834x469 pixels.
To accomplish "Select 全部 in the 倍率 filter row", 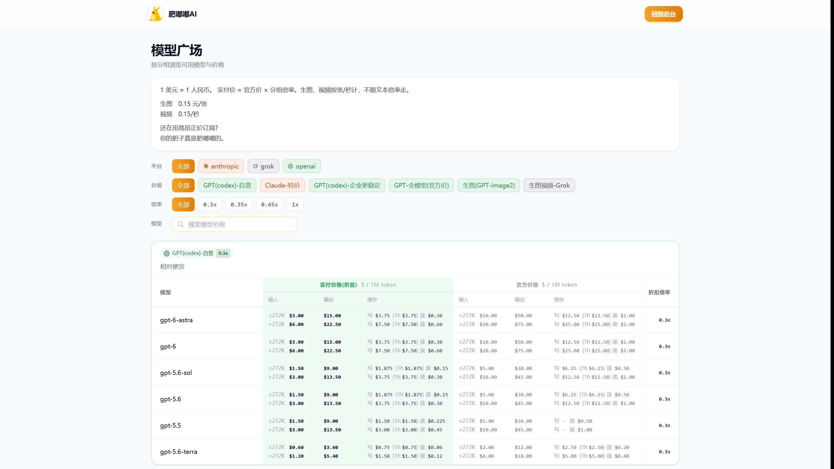I will click(183, 205).
